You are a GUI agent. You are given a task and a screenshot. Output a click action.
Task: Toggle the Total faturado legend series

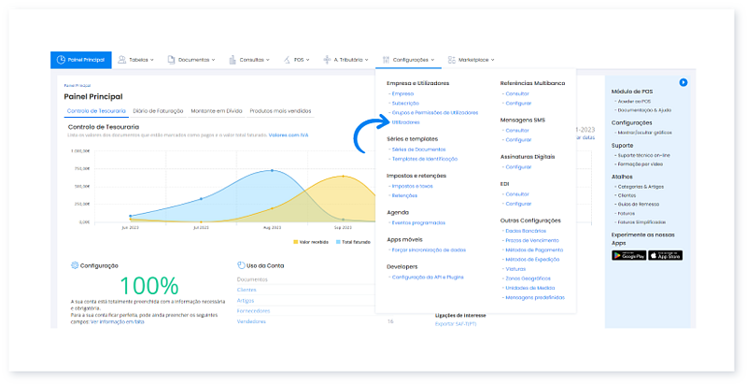350,242
